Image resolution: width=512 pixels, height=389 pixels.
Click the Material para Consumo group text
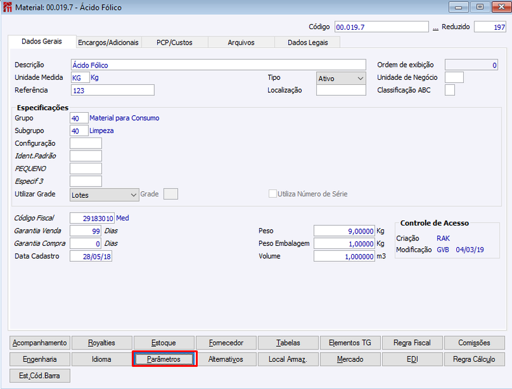pyautogui.click(x=125, y=118)
